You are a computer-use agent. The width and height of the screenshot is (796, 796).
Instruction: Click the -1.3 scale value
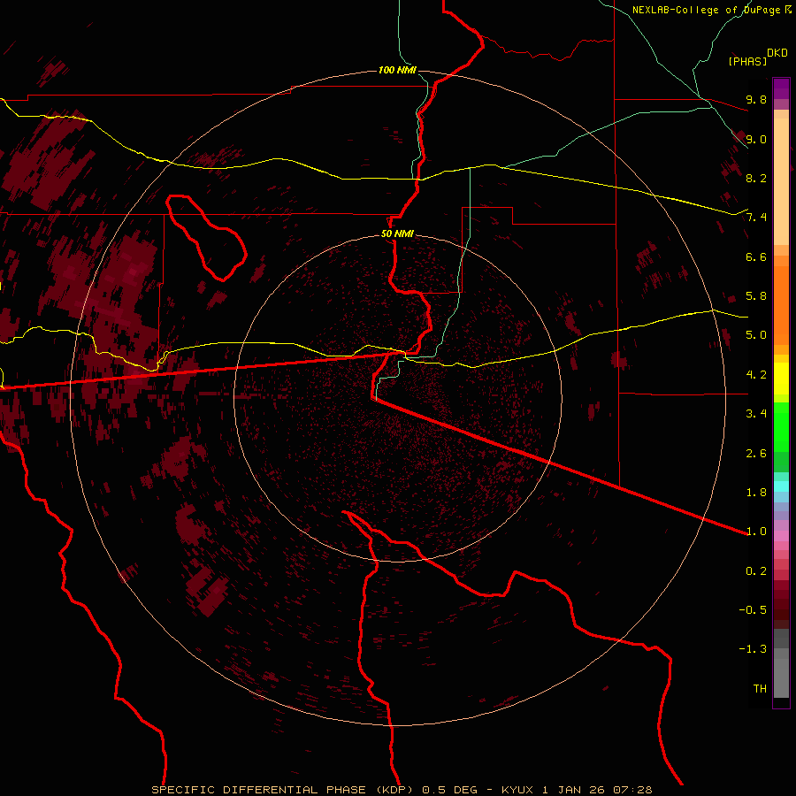click(x=753, y=649)
